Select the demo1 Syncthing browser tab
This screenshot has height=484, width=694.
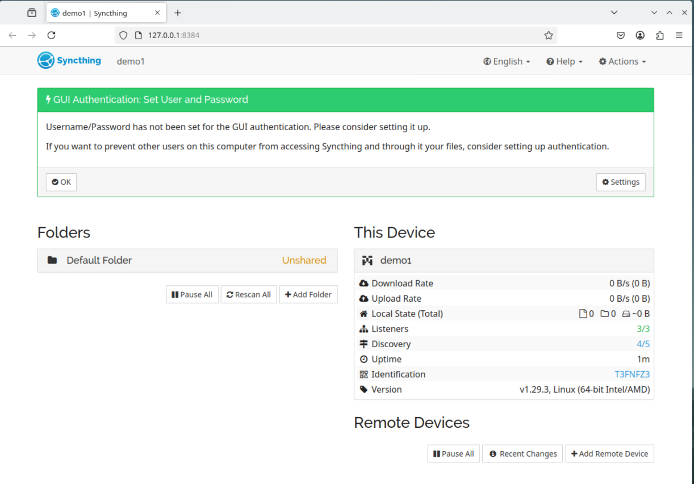click(95, 13)
